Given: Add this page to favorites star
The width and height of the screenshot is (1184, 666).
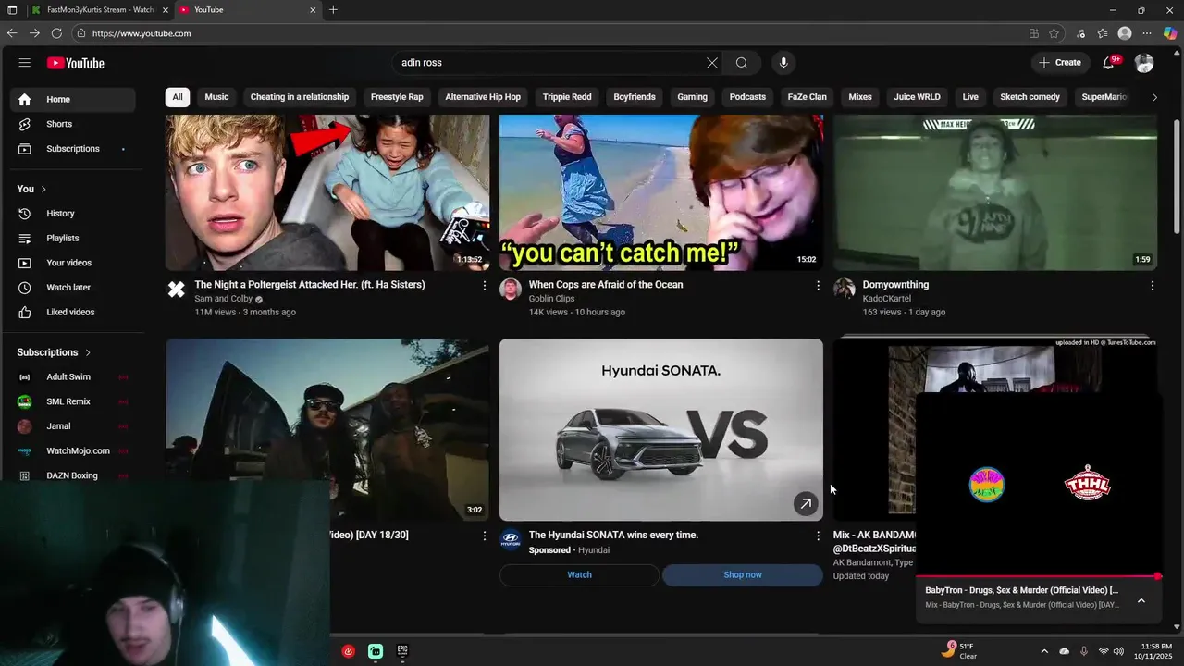Looking at the screenshot, I should tap(1054, 33).
